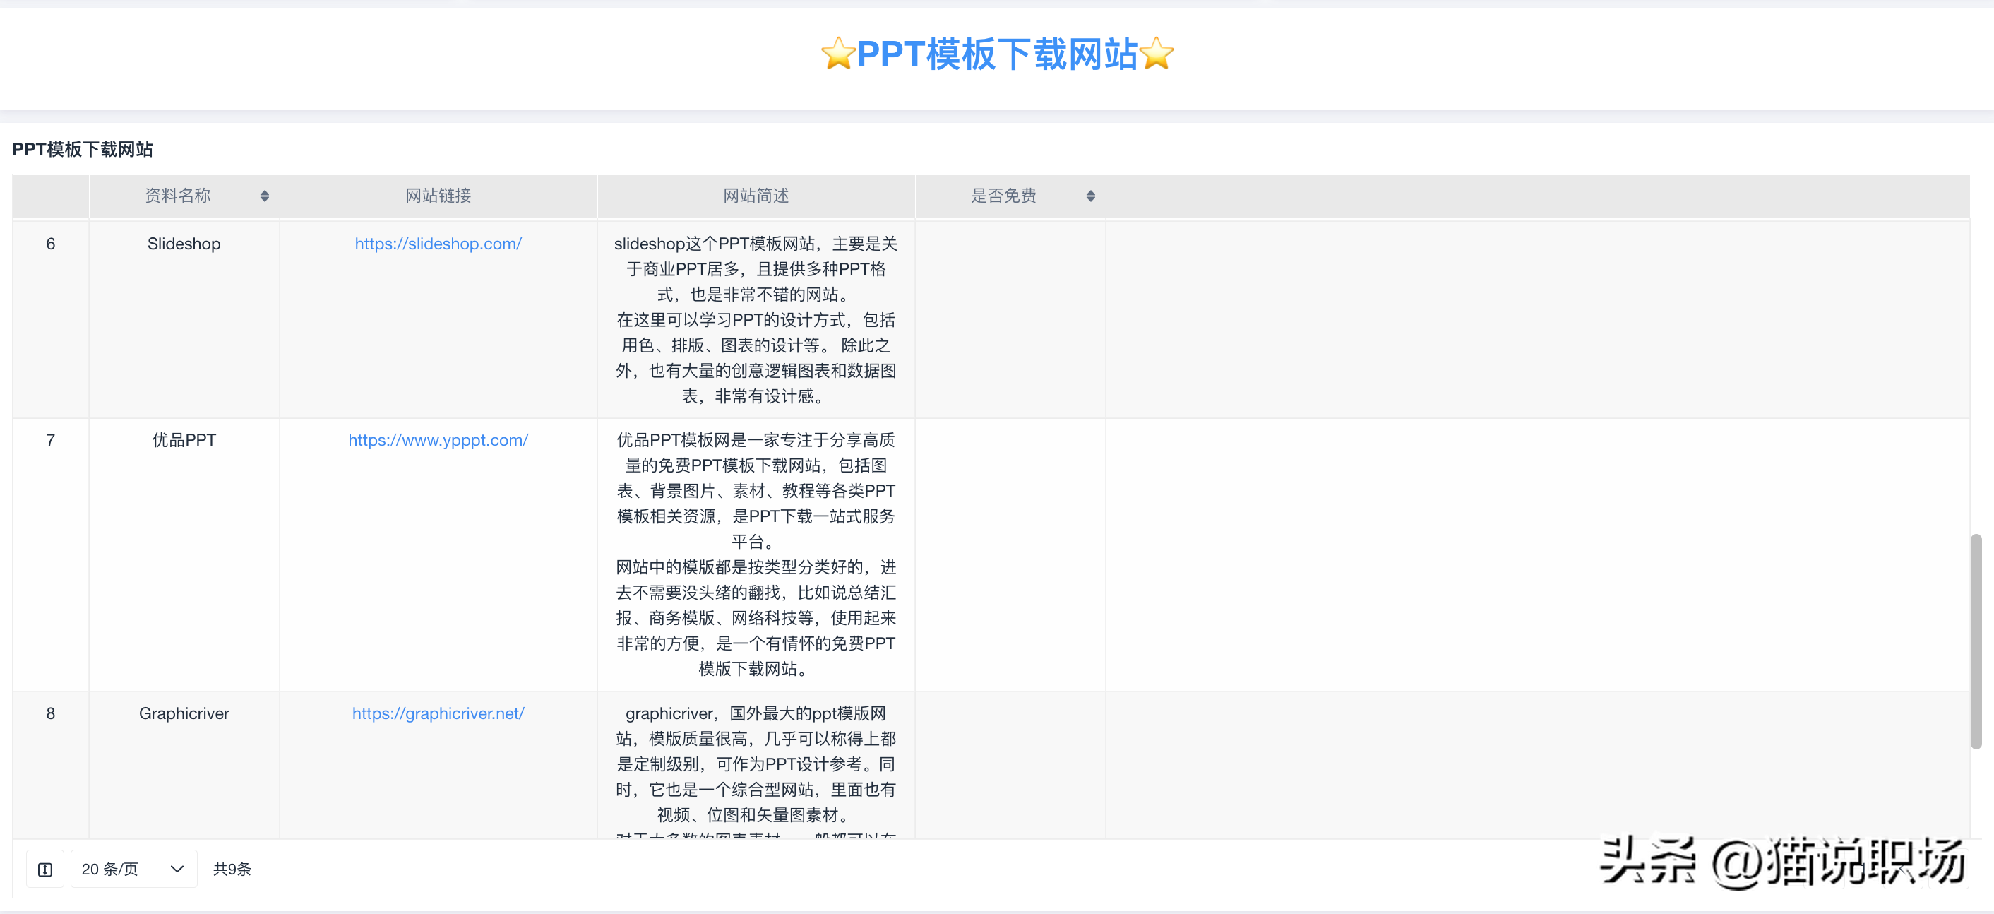The height and width of the screenshot is (914, 1994).
Task: Open the https://graphicriver.net/ link
Action: [438, 713]
